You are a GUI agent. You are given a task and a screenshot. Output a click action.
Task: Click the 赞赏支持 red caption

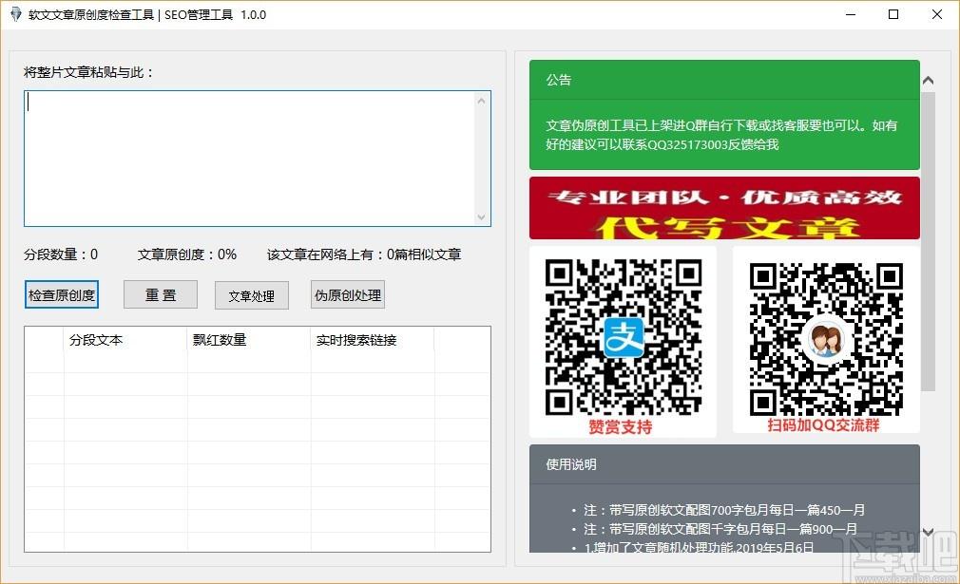pyautogui.click(x=621, y=426)
